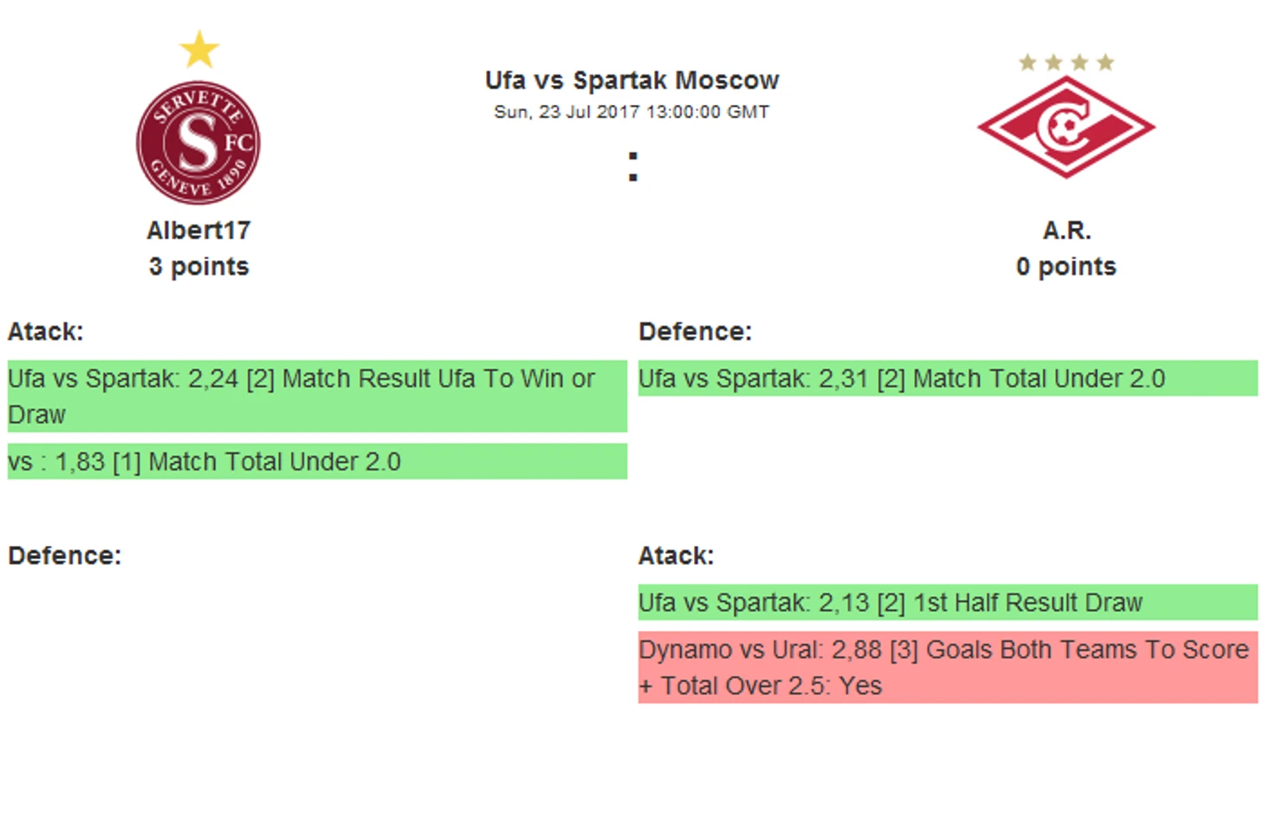Open the Albert17 player name
Viewport: 1265px width, 831px height.
pos(198,230)
